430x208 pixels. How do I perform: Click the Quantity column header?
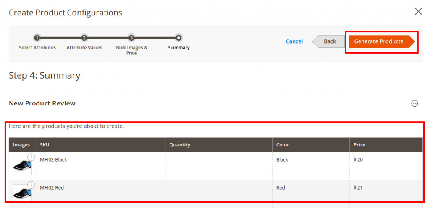[x=180, y=145]
